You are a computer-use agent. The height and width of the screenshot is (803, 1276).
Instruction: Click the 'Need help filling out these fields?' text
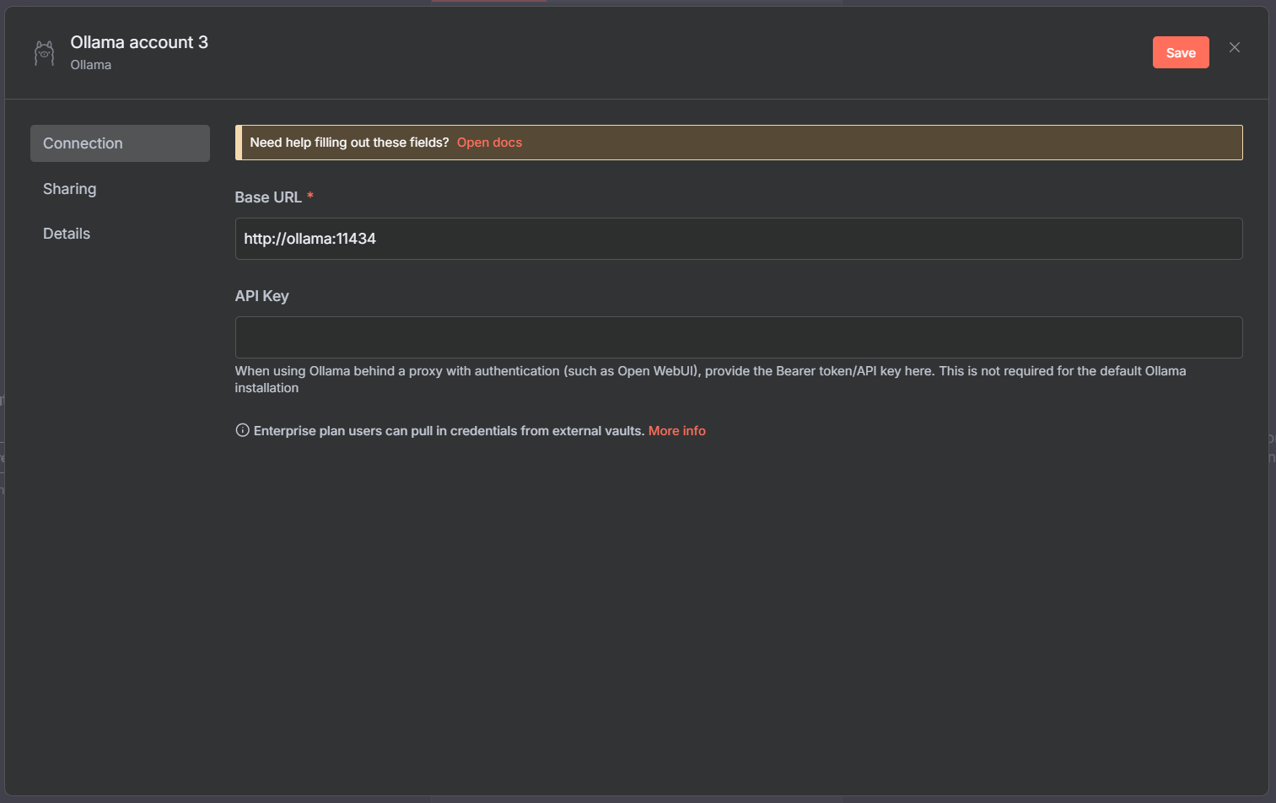[349, 143]
